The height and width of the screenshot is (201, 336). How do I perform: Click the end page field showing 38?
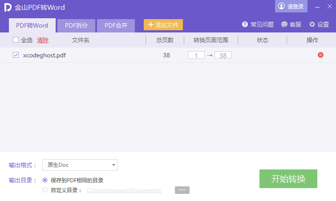223,55
